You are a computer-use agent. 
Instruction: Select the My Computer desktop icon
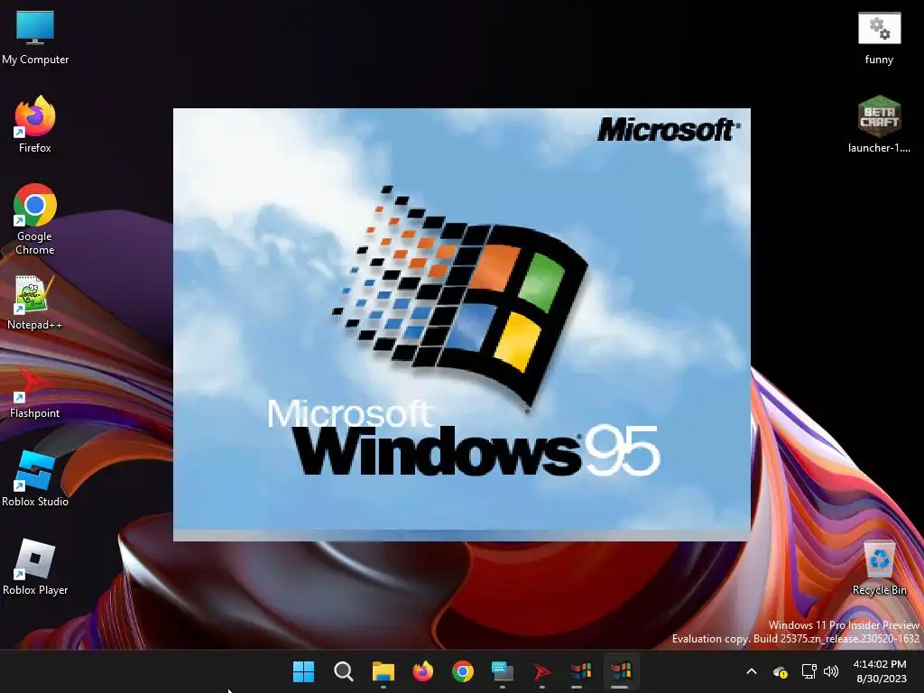pyautogui.click(x=35, y=36)
